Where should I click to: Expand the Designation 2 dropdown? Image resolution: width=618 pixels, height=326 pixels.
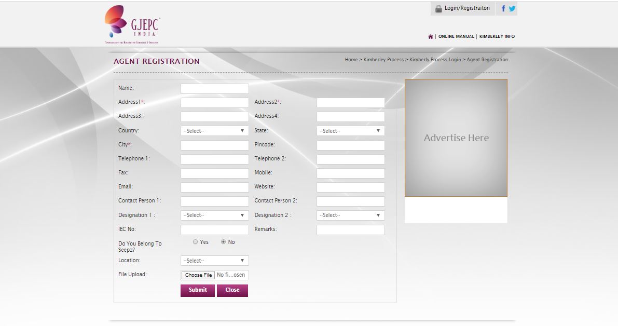[350, 215]
